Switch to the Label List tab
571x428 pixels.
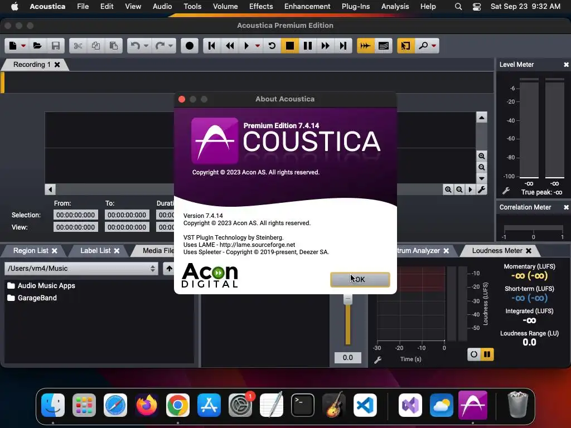click(x=95, y=251)
